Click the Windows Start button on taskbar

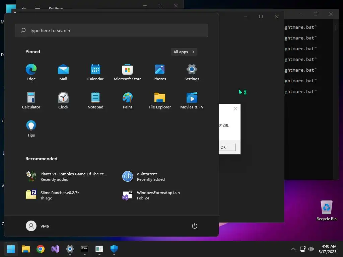[11, 249]
